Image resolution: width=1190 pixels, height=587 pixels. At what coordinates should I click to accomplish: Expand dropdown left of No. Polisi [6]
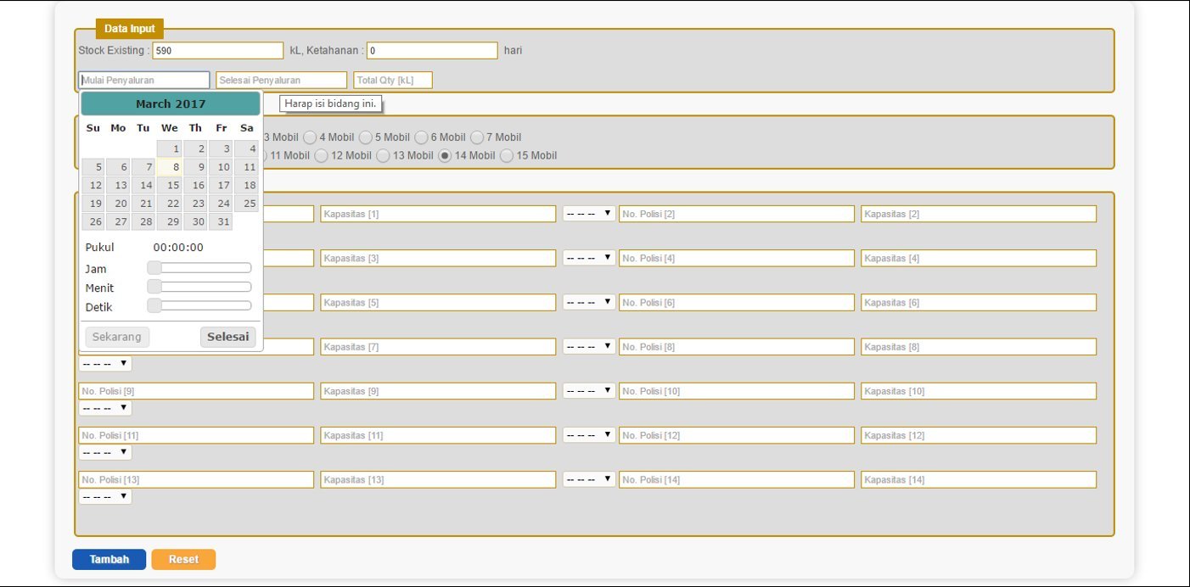point(589,302)
